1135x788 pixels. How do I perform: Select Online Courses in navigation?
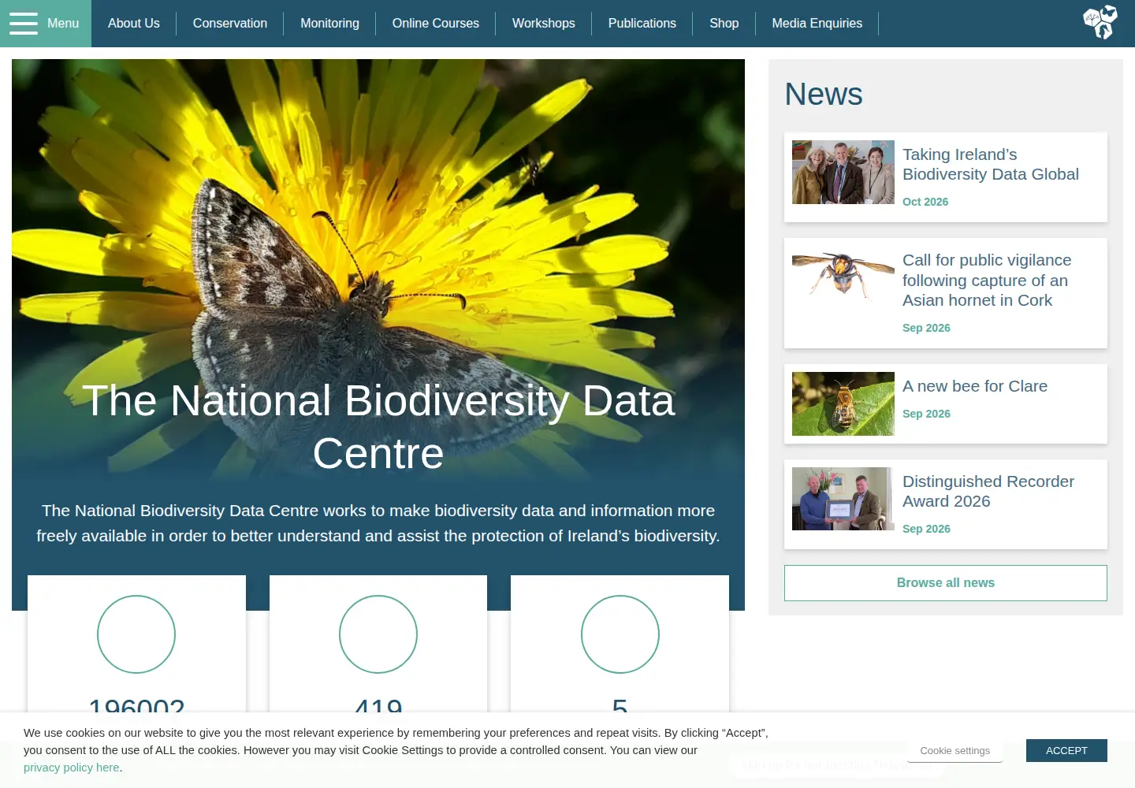(x=436, y=24)
